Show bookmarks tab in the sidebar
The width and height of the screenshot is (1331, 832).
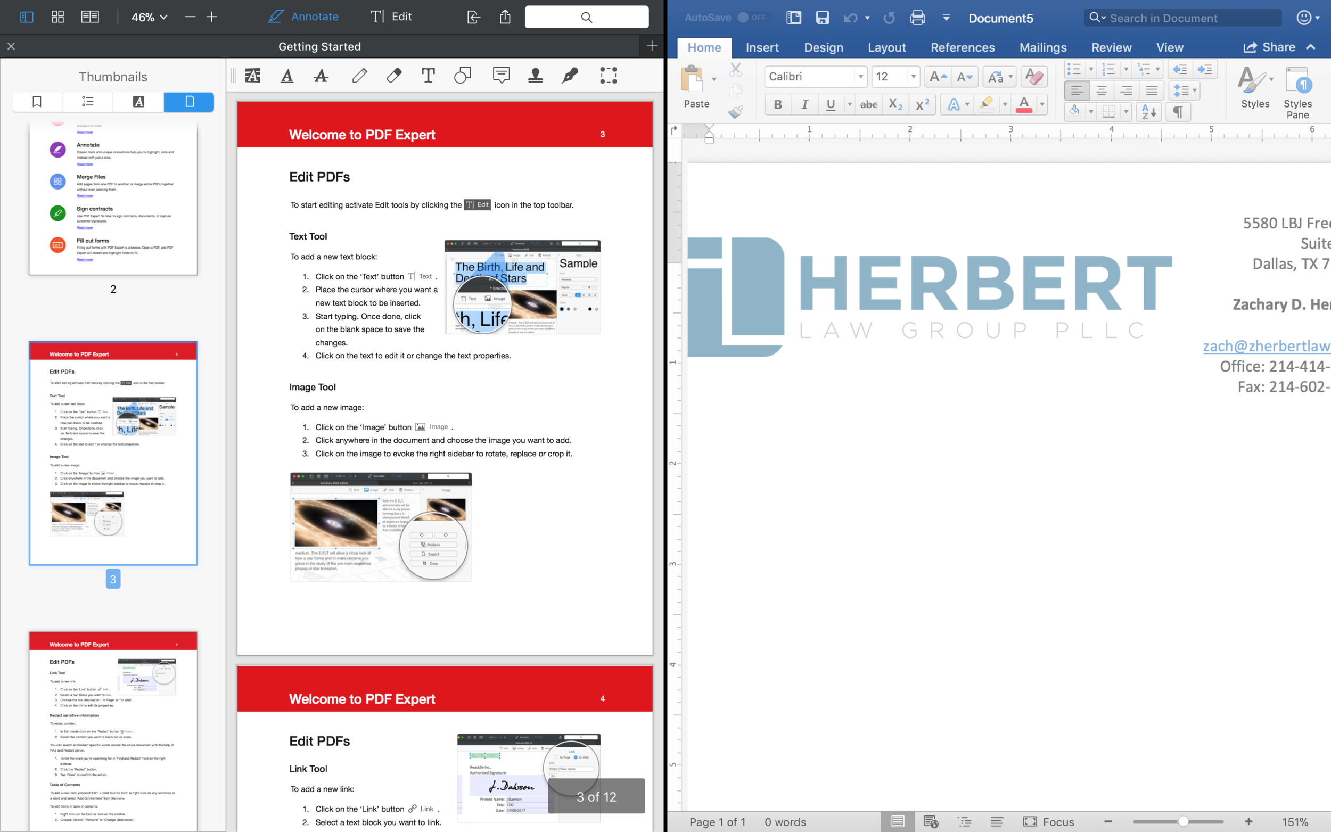pyautogui.click(x=37, y=102)
